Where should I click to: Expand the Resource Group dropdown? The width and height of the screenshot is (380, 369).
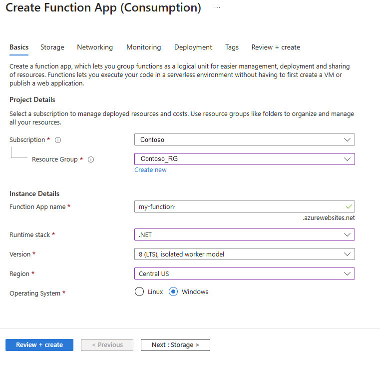[244, 159]
